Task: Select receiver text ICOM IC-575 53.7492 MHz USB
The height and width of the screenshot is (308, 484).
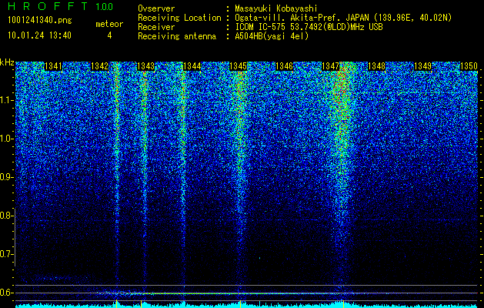Action: click(309, 27)
